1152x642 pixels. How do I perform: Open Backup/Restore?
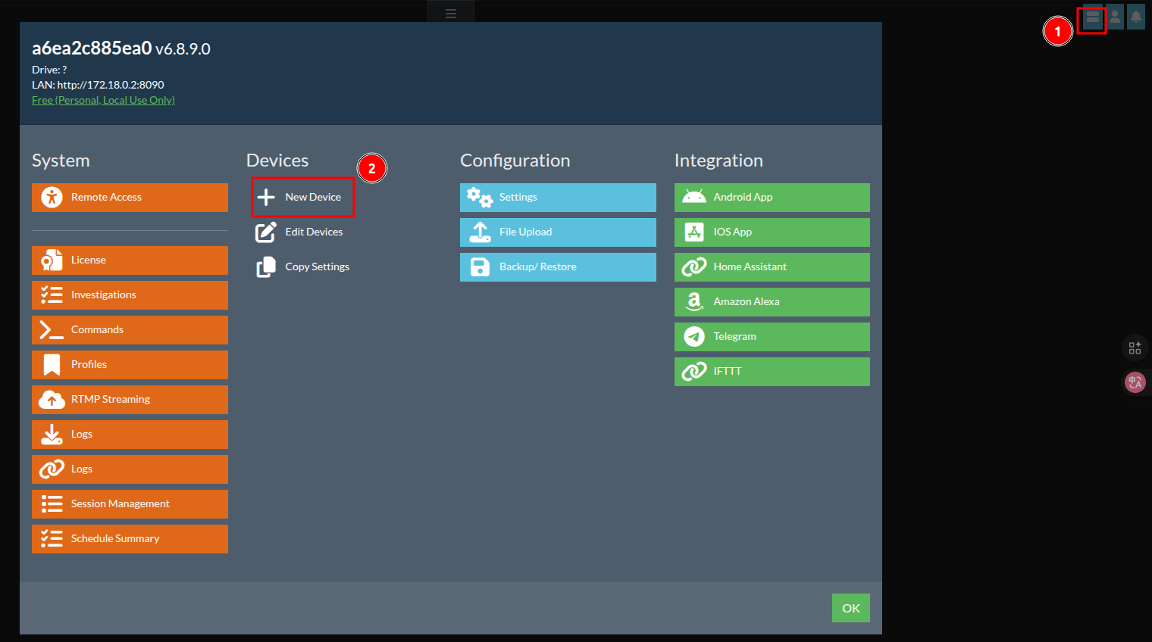tap(557, 267)
